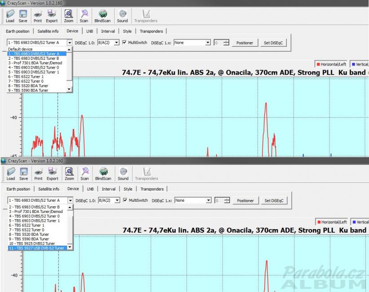Screen dimensions: 369x292
Task: Start Scan from the upper CrazyScan toolbar
Action: pyautogui.click(x=84, y=16)
